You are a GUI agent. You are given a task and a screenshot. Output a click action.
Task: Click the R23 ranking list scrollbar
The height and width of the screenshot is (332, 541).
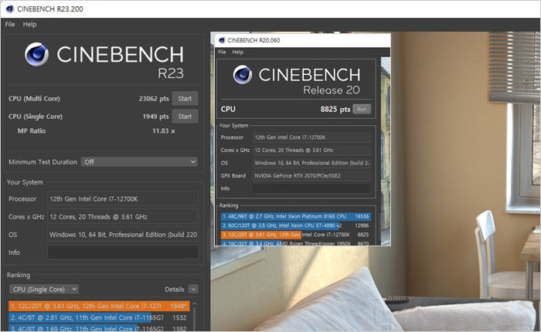click(x=194, y=316)
